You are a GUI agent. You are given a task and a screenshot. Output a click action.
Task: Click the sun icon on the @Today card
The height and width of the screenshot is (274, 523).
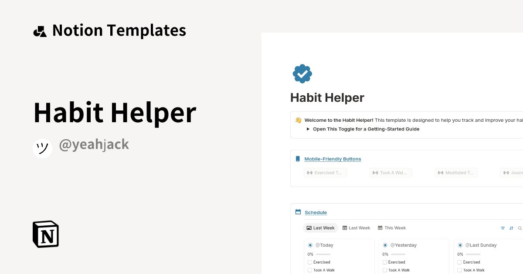pos(309,245)
